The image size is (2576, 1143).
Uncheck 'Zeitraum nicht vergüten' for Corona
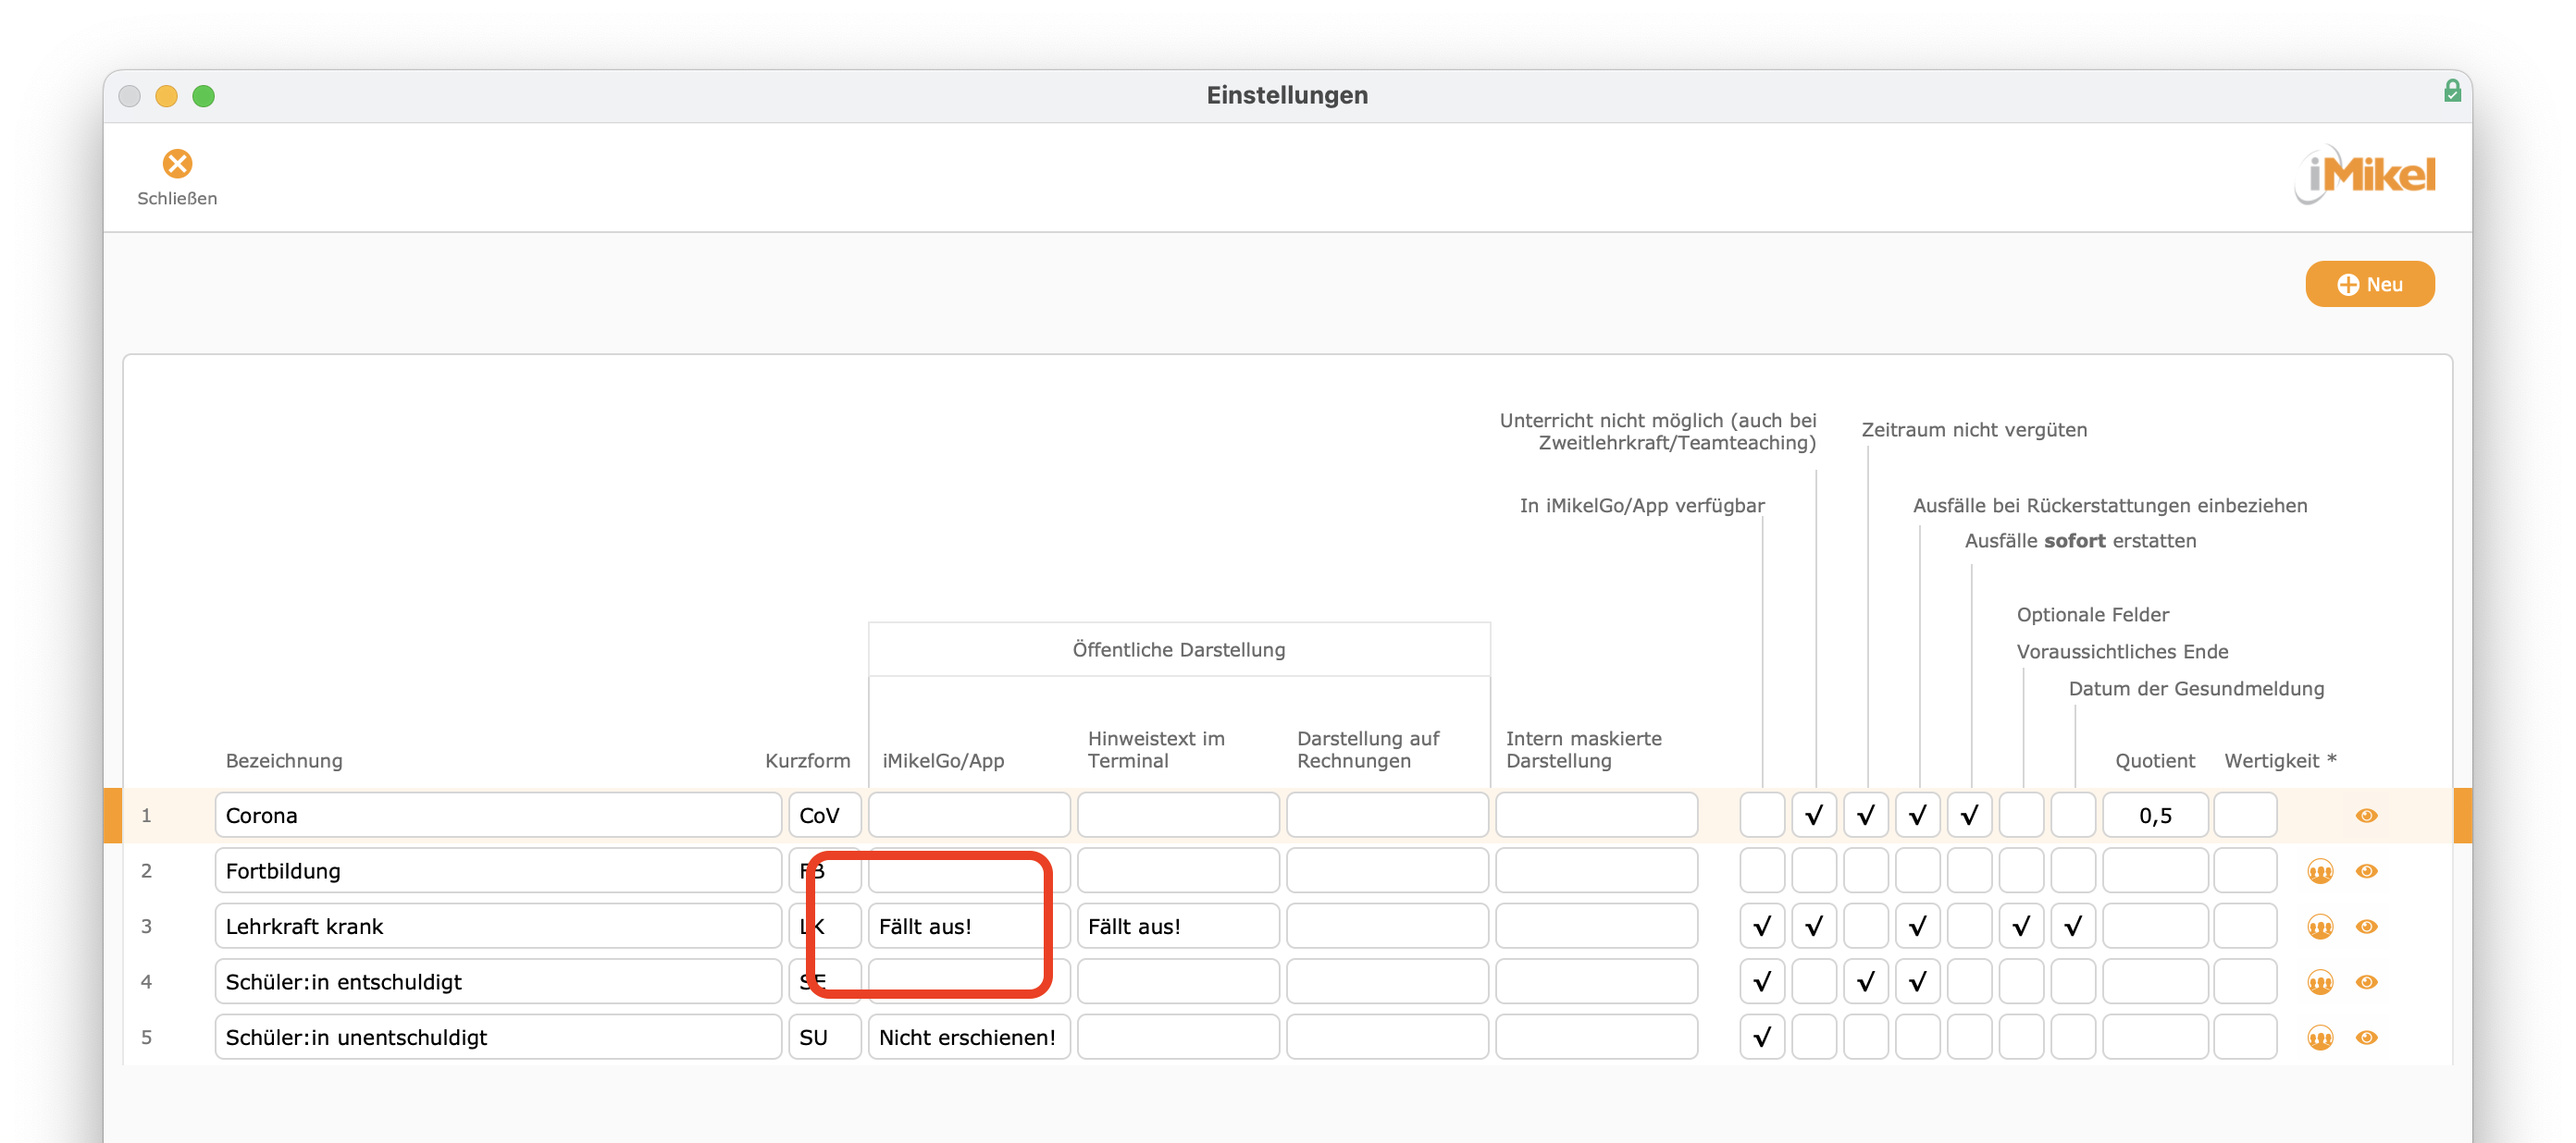1866,816
